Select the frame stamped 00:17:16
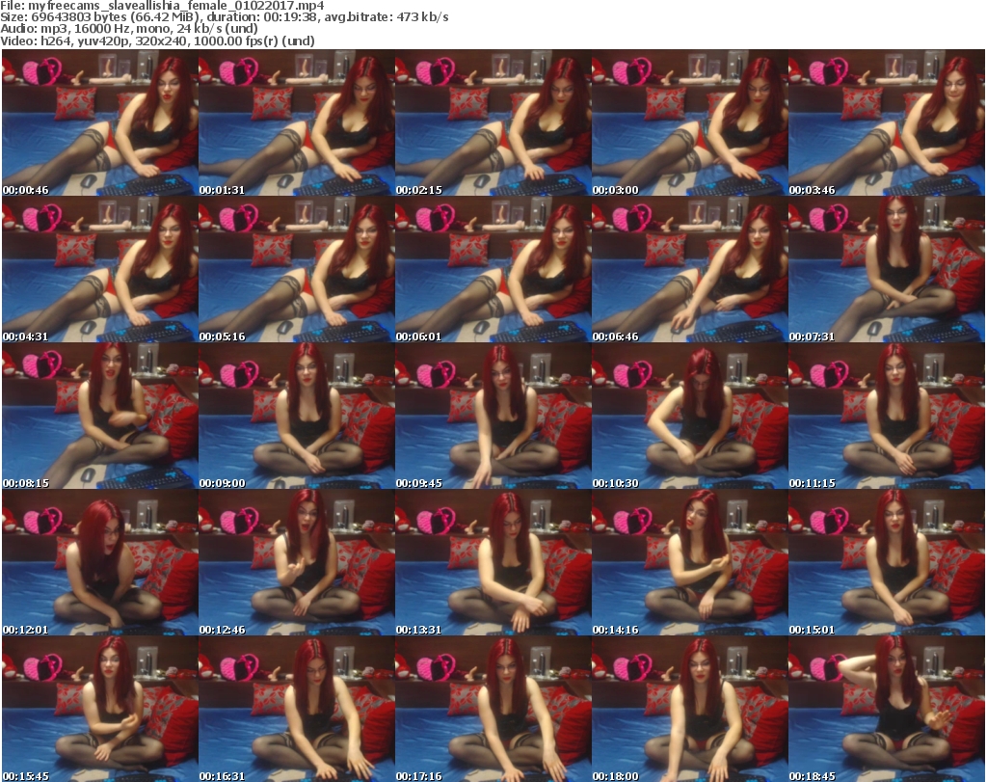987x782 pixels. (x=493, y=709)
